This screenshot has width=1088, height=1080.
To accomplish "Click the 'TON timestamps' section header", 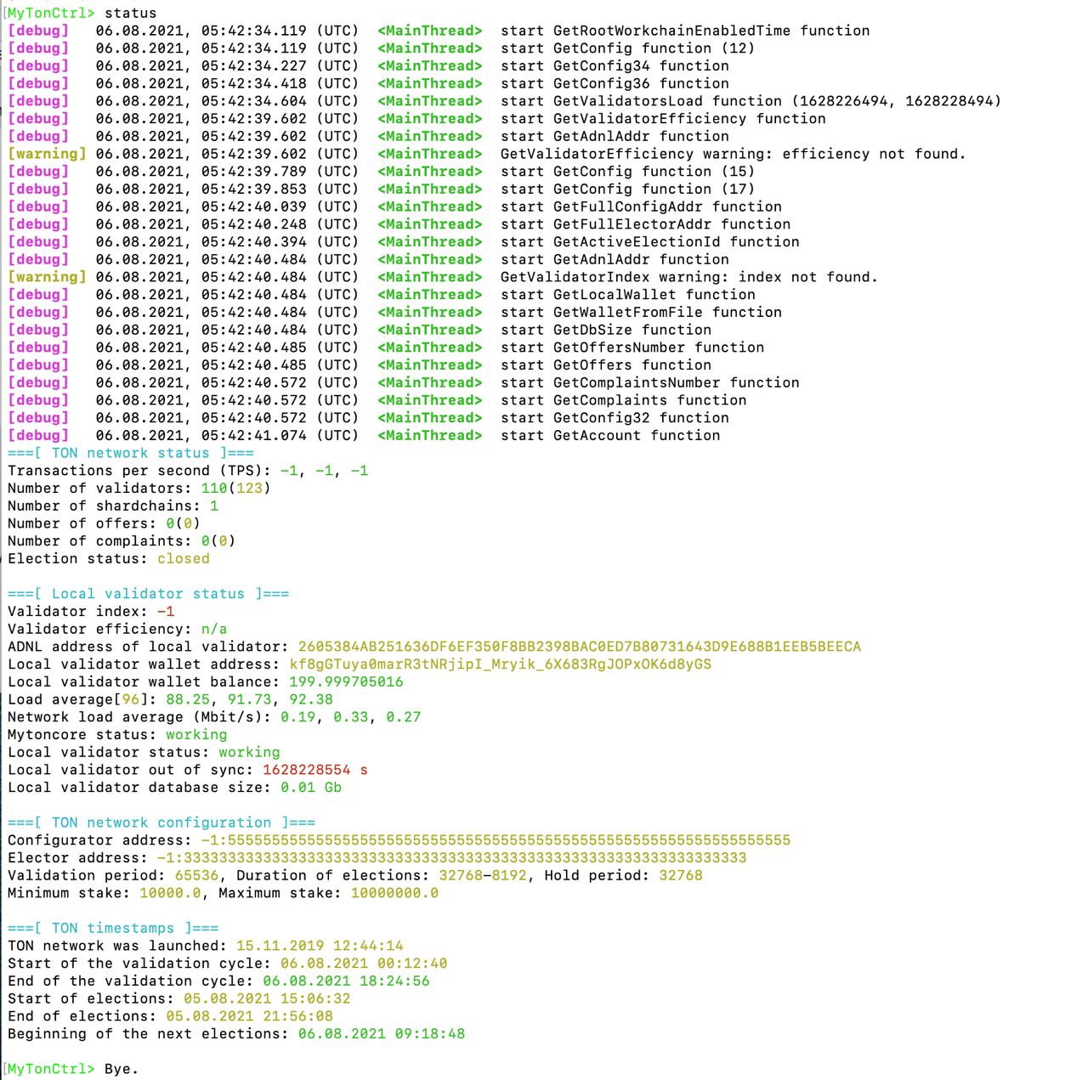I will (113, 928).
